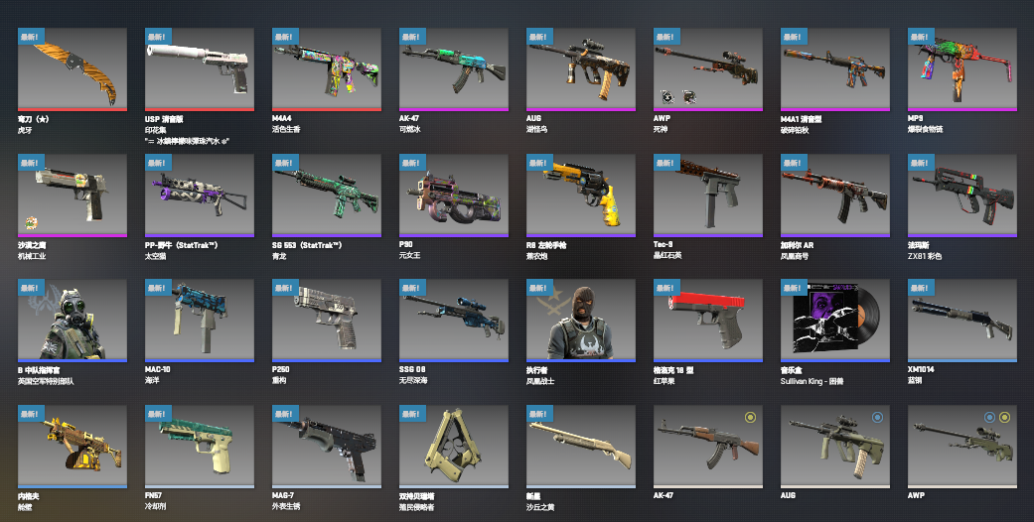
Task: Select the USP silencer pistol item
Action: 199,69
